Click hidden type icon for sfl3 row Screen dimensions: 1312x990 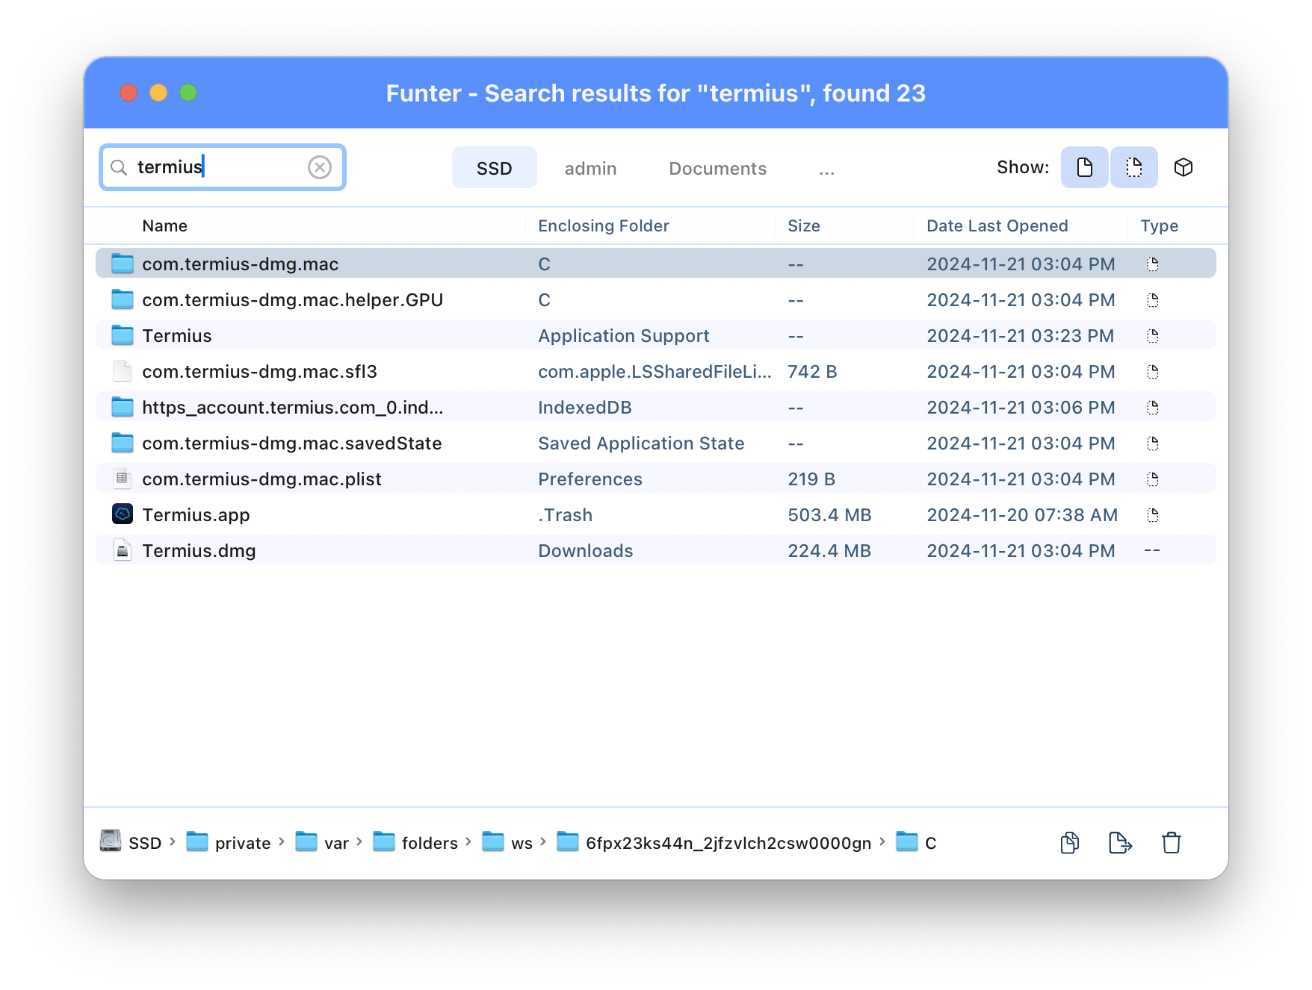(1153, 372)
